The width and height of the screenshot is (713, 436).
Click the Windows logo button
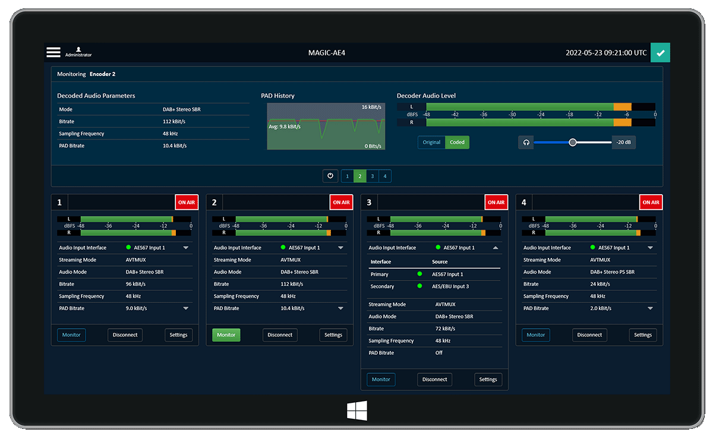(356, 410)
